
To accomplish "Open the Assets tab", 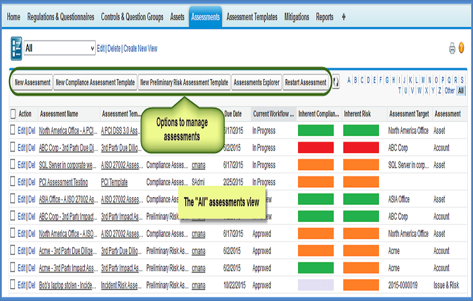I will pyautogui.click(x=177, y=17).
